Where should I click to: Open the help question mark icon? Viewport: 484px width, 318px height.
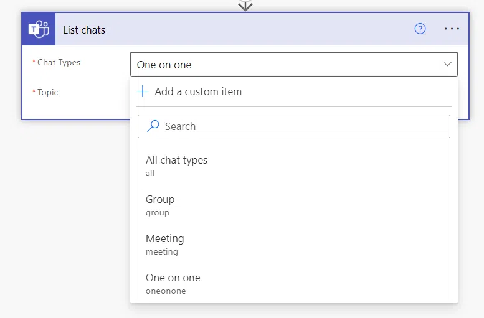click(x=420, y=29)
